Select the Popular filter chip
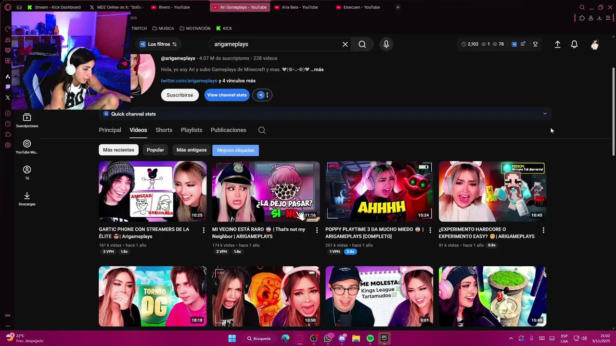This screenshot has width=616, height=346. [x=155, y=150]
